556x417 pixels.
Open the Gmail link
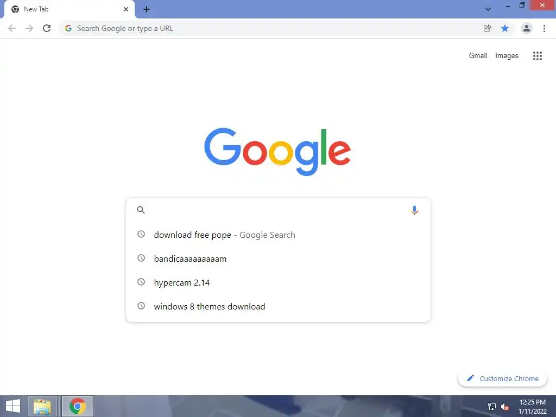[478, 56]
